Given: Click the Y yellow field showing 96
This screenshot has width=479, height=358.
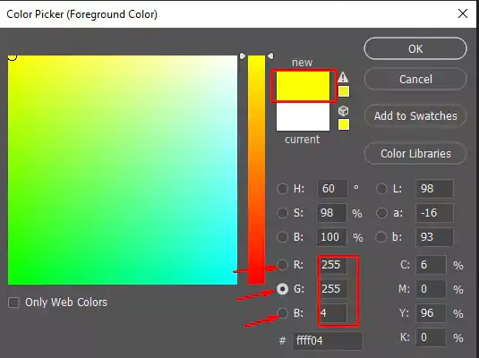Looking at the screenshot, I should coord(431,312).
